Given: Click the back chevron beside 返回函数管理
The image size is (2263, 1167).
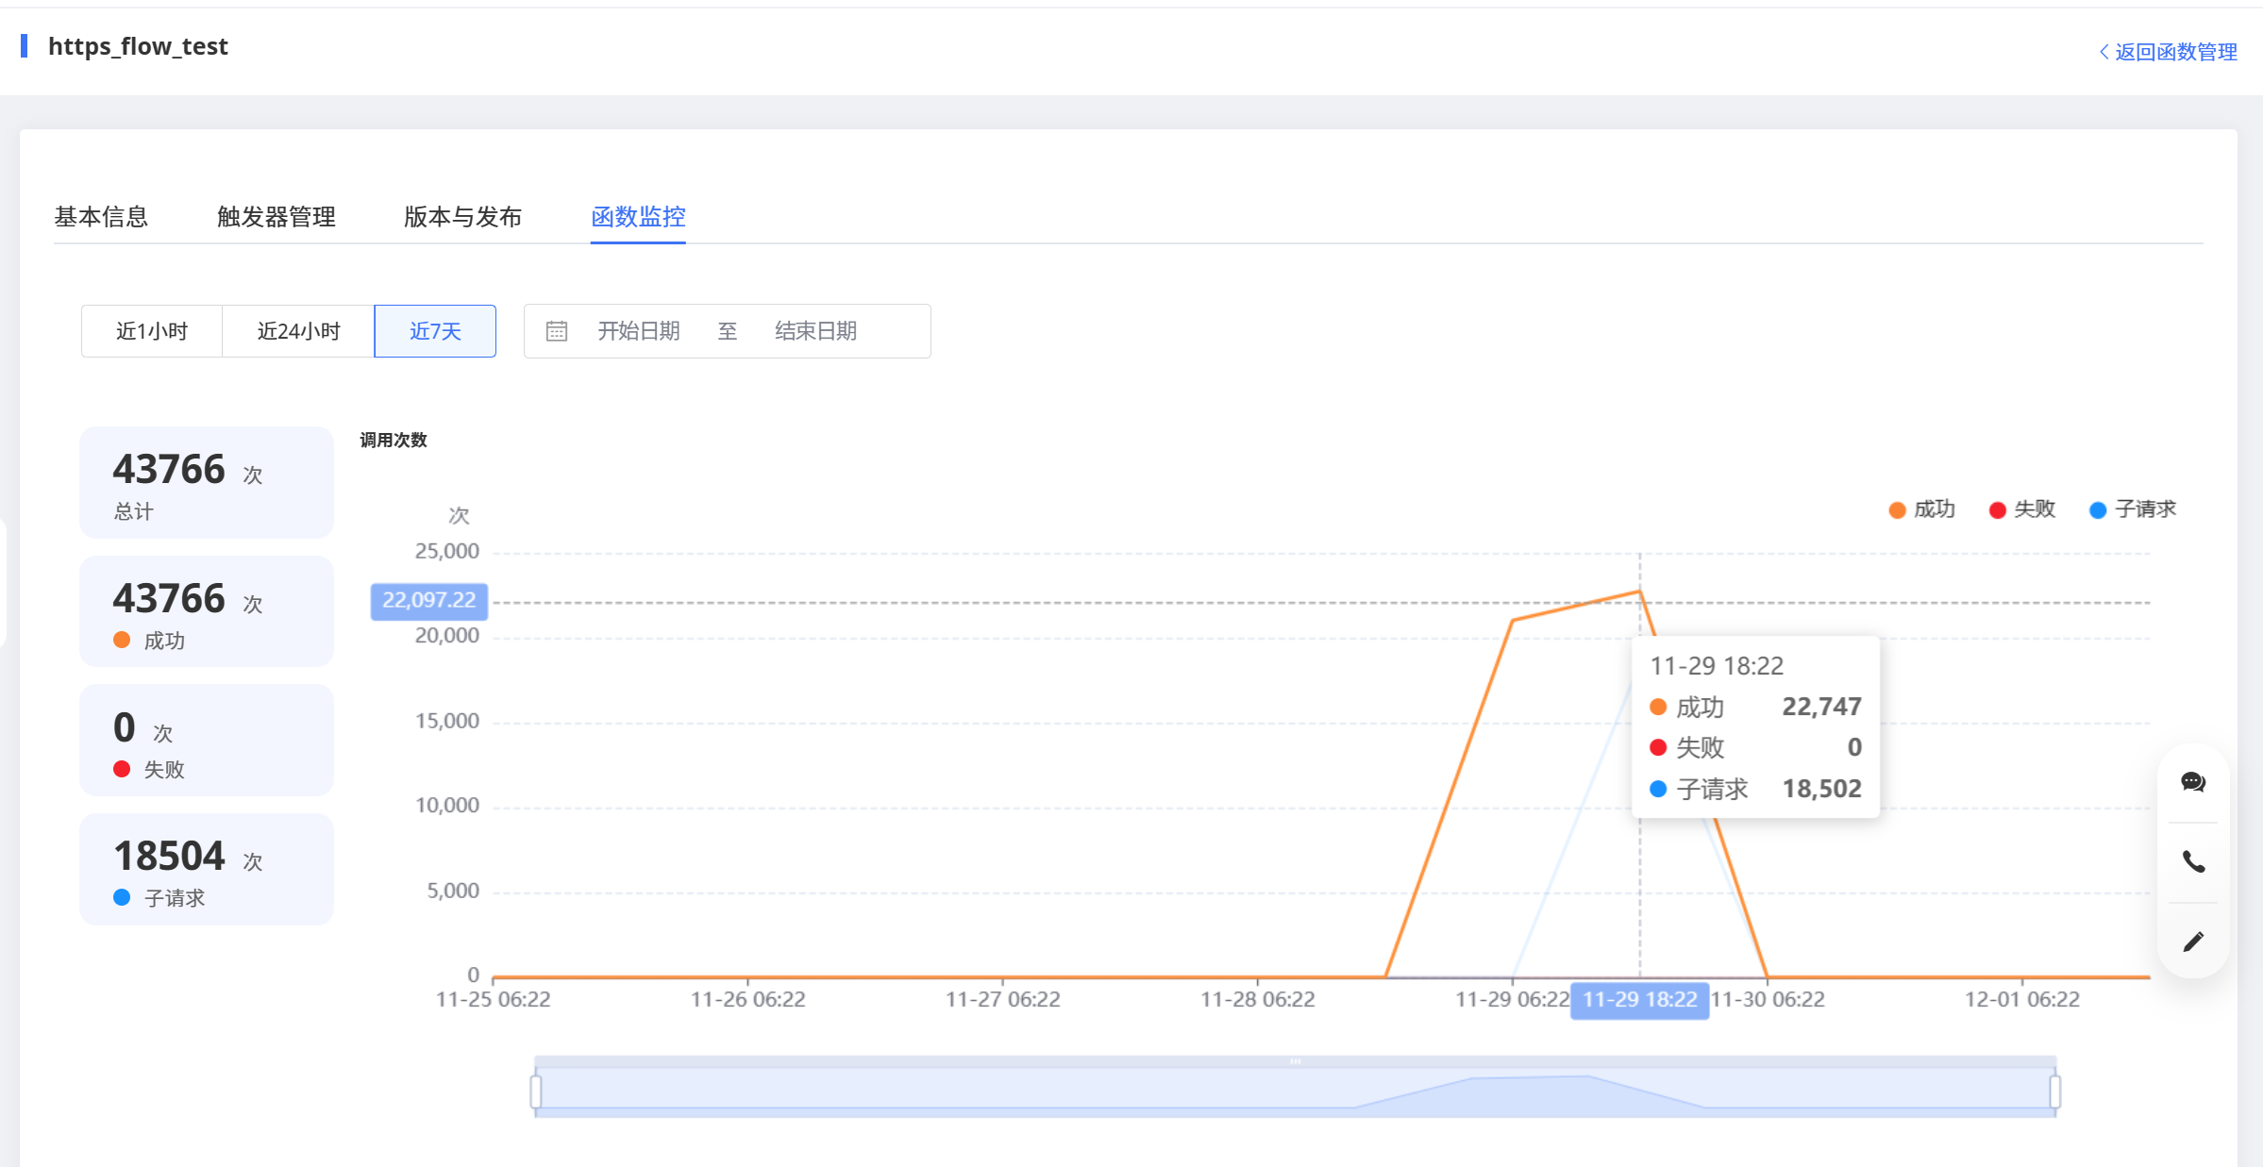Looking at the screenshot, I should (x=2104, y=52).
